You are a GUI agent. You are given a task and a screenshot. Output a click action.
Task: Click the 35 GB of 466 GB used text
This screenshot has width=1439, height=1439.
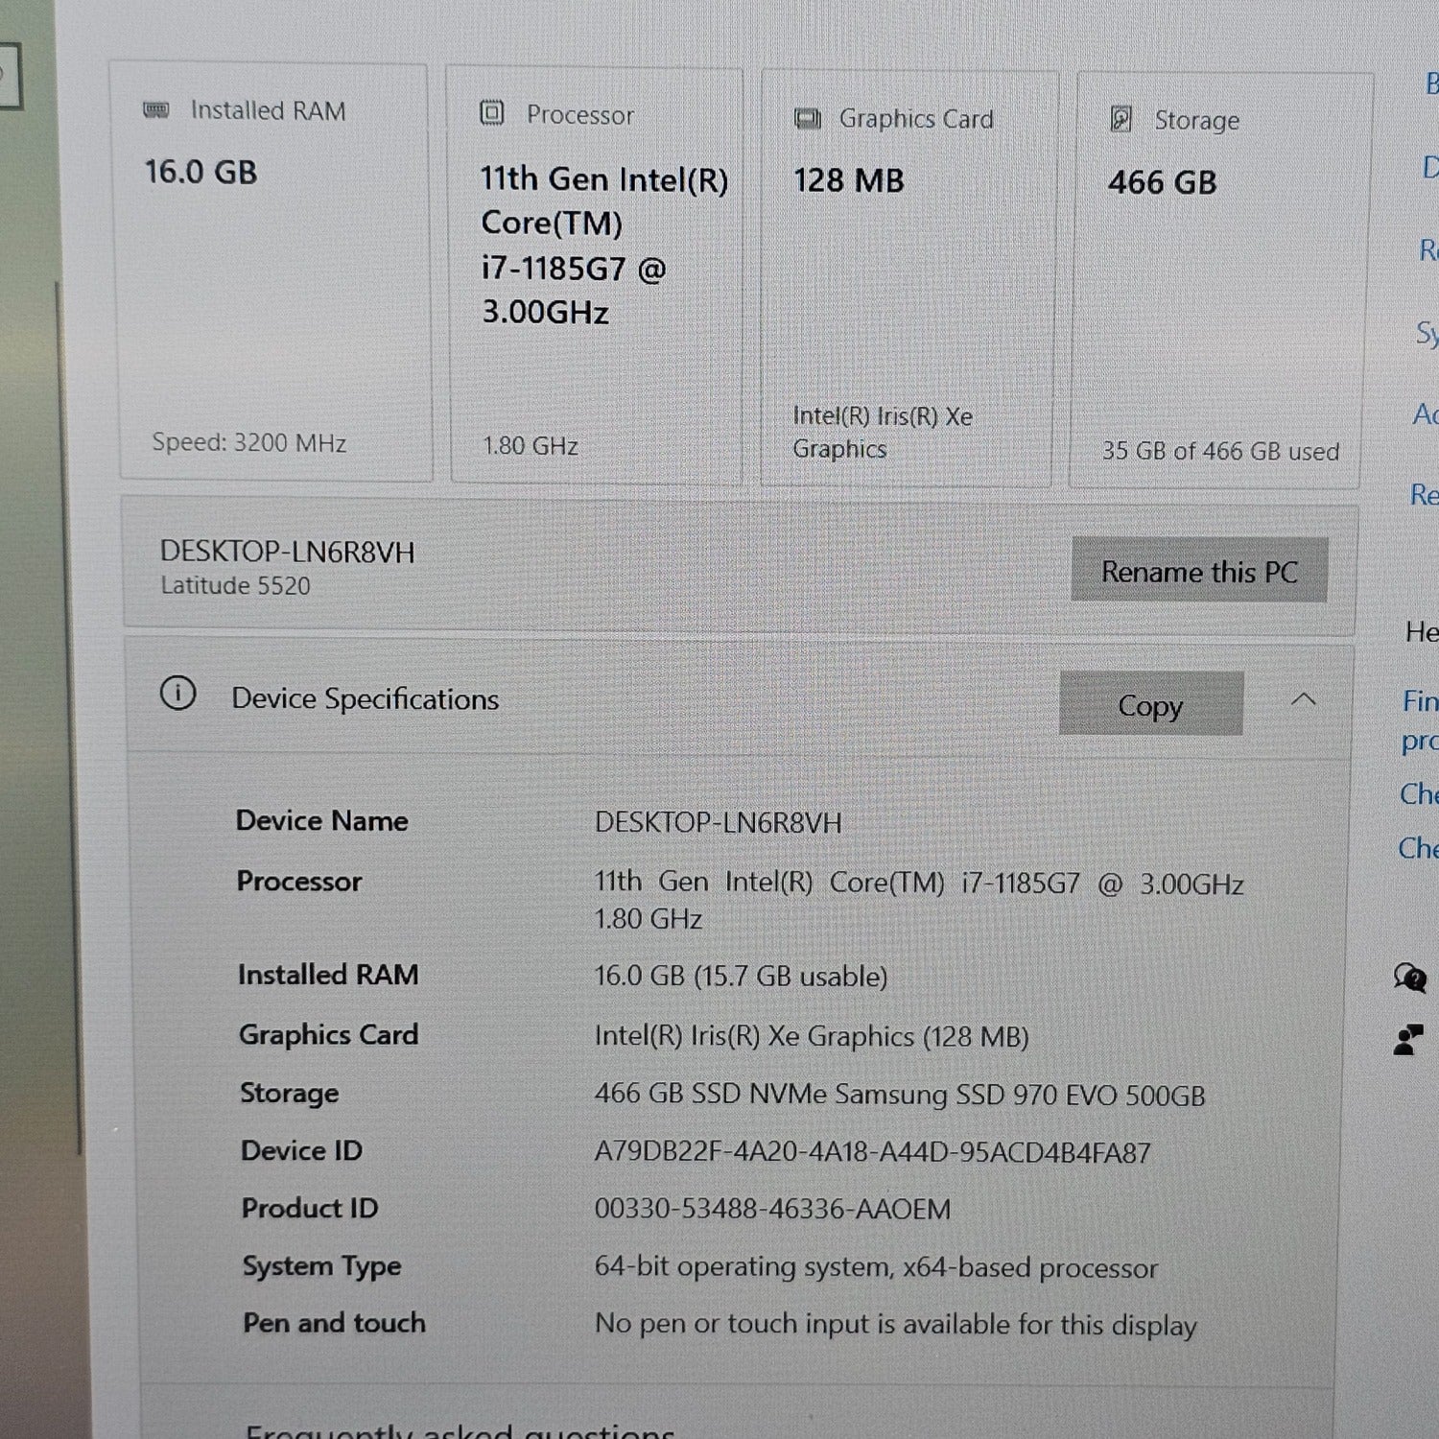[1220, 451]
